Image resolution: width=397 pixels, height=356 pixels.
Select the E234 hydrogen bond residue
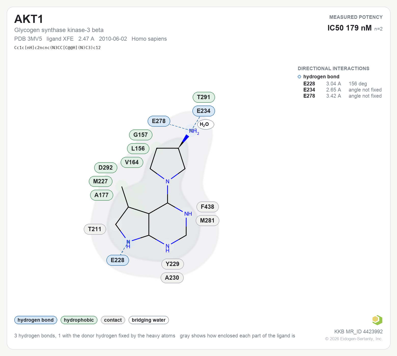[204, 111]
